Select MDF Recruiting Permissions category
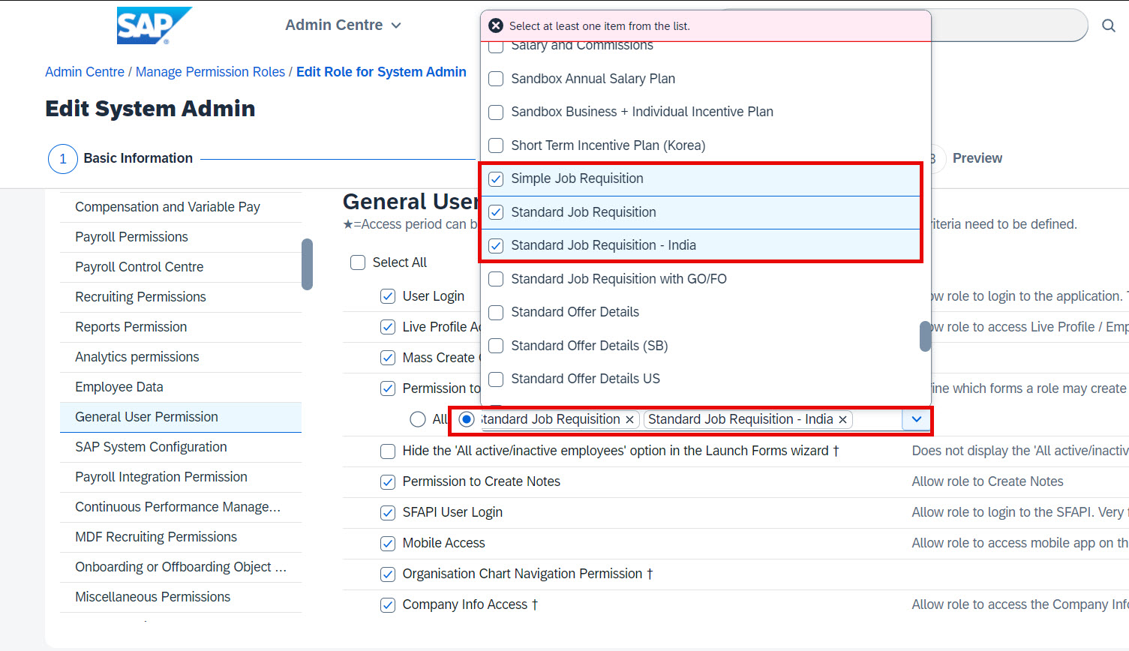Screen dimensions: 1129x651 181,537
